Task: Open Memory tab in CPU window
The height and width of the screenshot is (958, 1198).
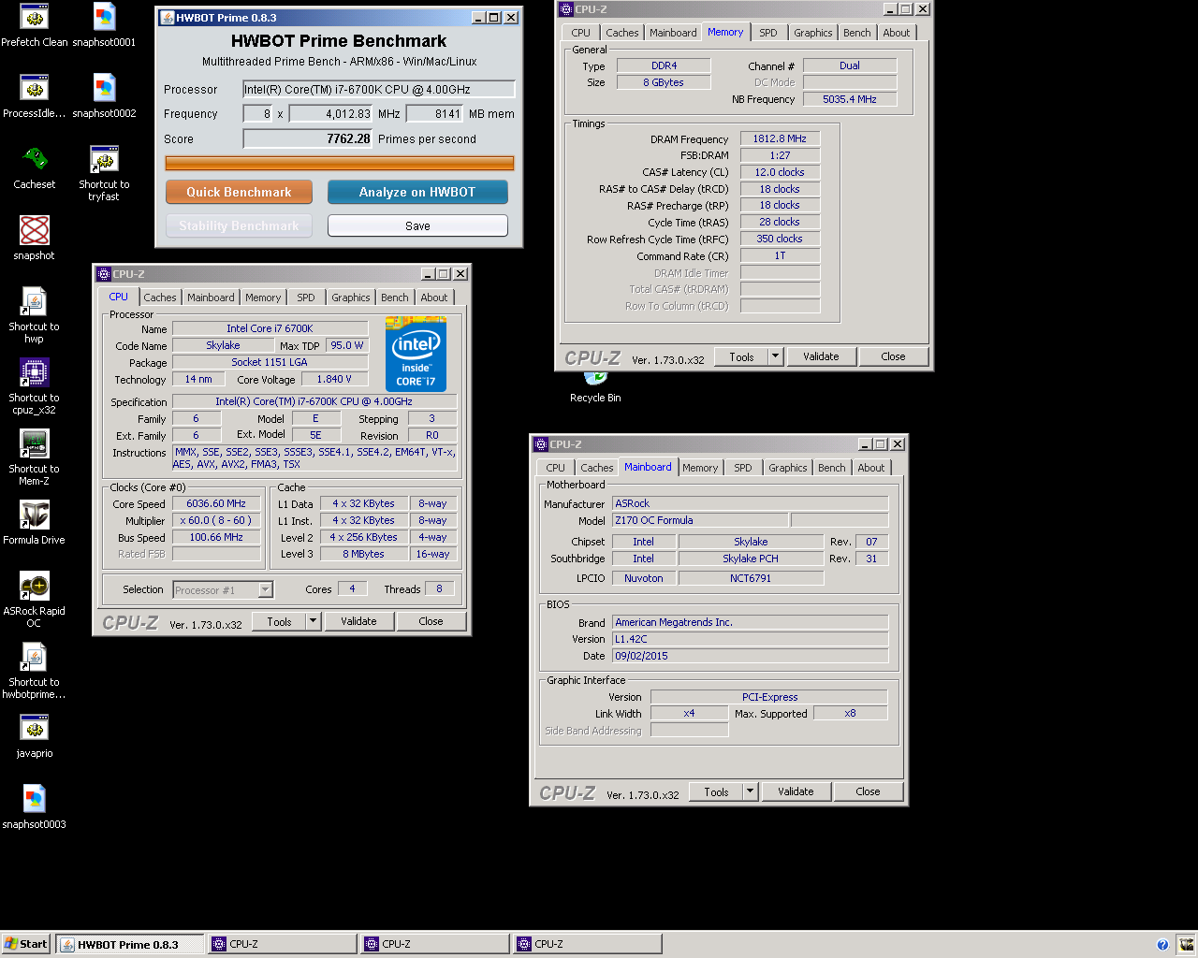Action: point(263,298)
